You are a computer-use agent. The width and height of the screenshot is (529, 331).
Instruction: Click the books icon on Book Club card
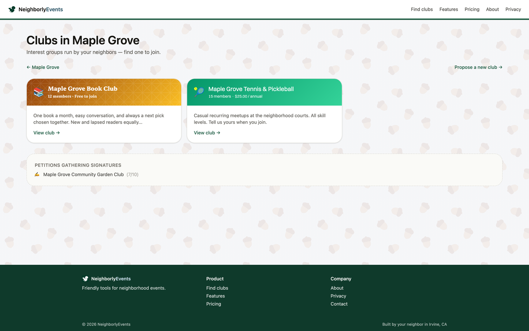click(38, 92)
